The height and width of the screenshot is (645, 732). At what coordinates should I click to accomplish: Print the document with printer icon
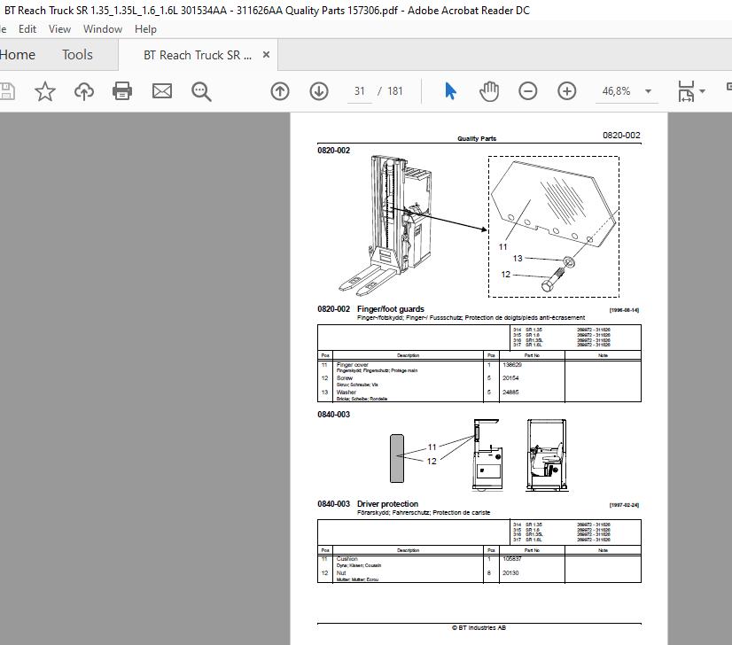(122, 91)
